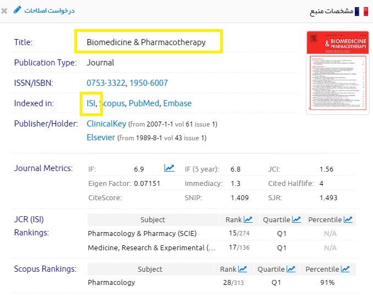
Task: Show JCR Rank trend chart icon
Action: (x=248, y=220)
